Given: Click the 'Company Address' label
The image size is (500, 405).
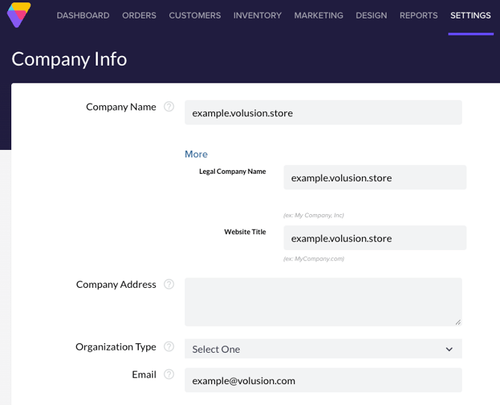Looking at the screenshot, I should click(x=116, y=284).
